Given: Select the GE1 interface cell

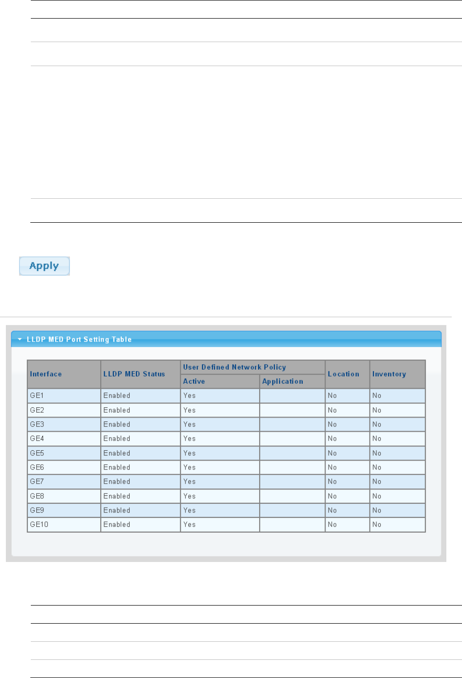Looking at the screenshot, I should click(64, 396).
